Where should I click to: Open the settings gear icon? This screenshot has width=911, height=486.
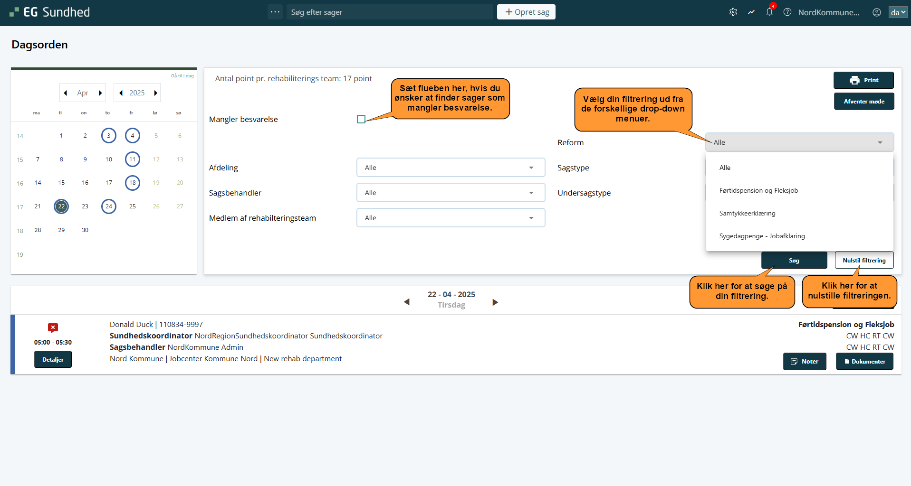(x=733, y=12)
